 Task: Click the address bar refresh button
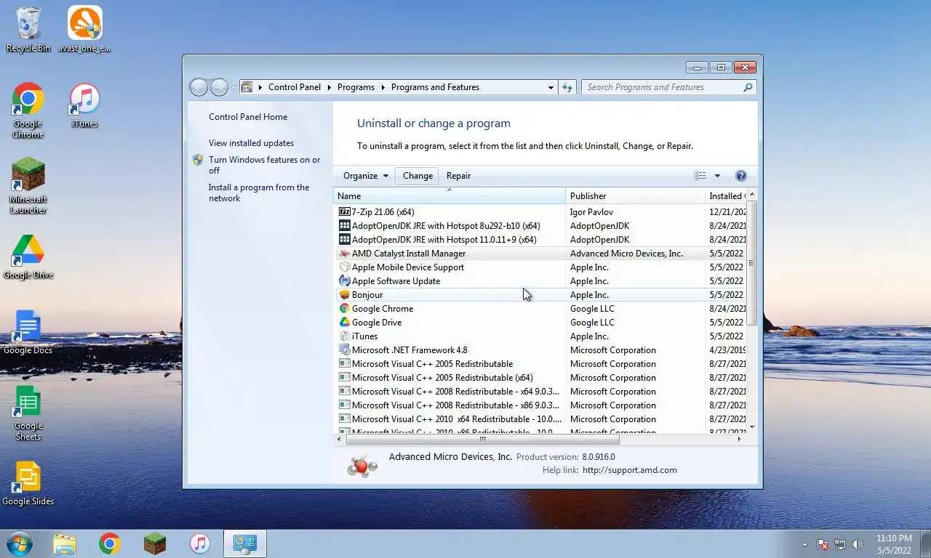568,87
